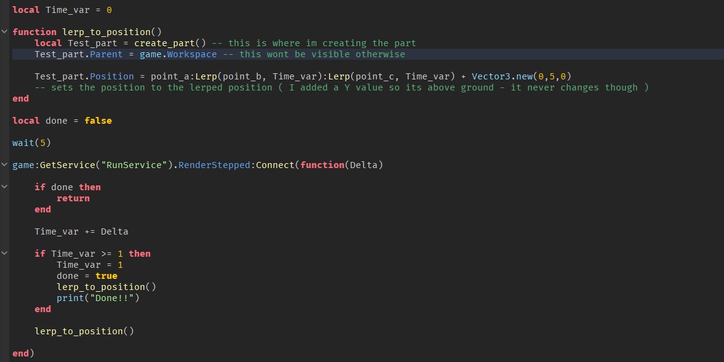Screen dimensions: 724x362
Task: Click 'Lerp(point_c, Time_var)' call
Action: pyautogui.click(x=392, y=76)
